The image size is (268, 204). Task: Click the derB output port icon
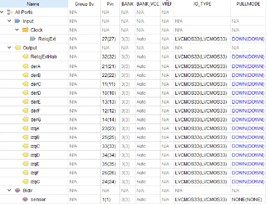point(26,75)
